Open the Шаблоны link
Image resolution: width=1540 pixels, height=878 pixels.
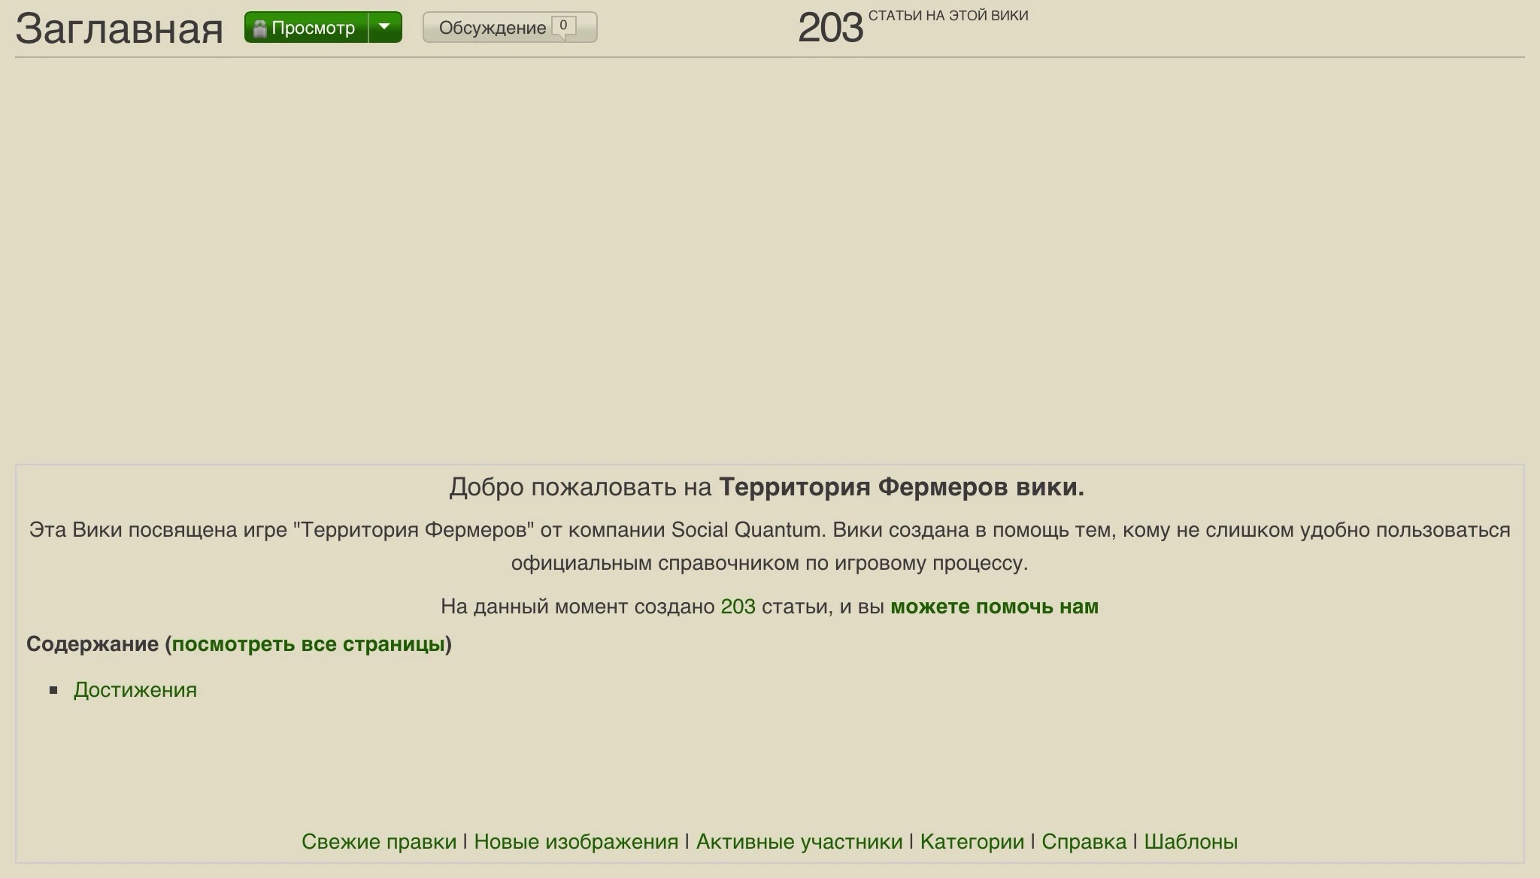pyautogui.click(x=1190, y=842)
